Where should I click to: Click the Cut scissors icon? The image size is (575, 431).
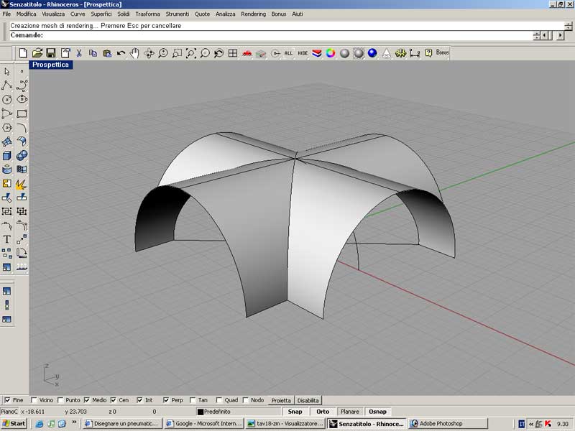[79, 53]
